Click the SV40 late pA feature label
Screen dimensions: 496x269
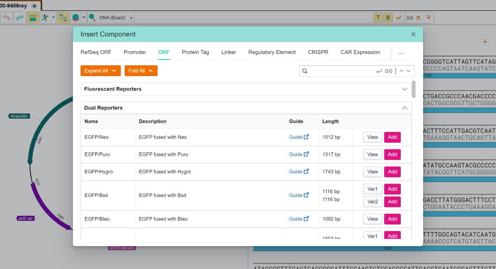122,248
